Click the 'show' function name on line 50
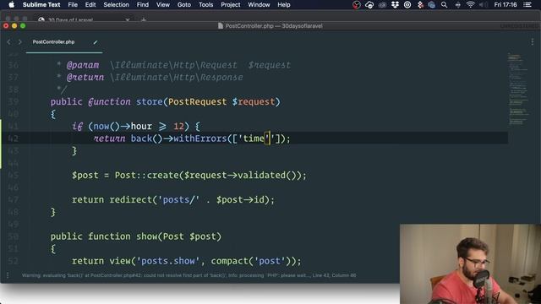The height and width of the screenshot is (304, 541). pos(146,236)
